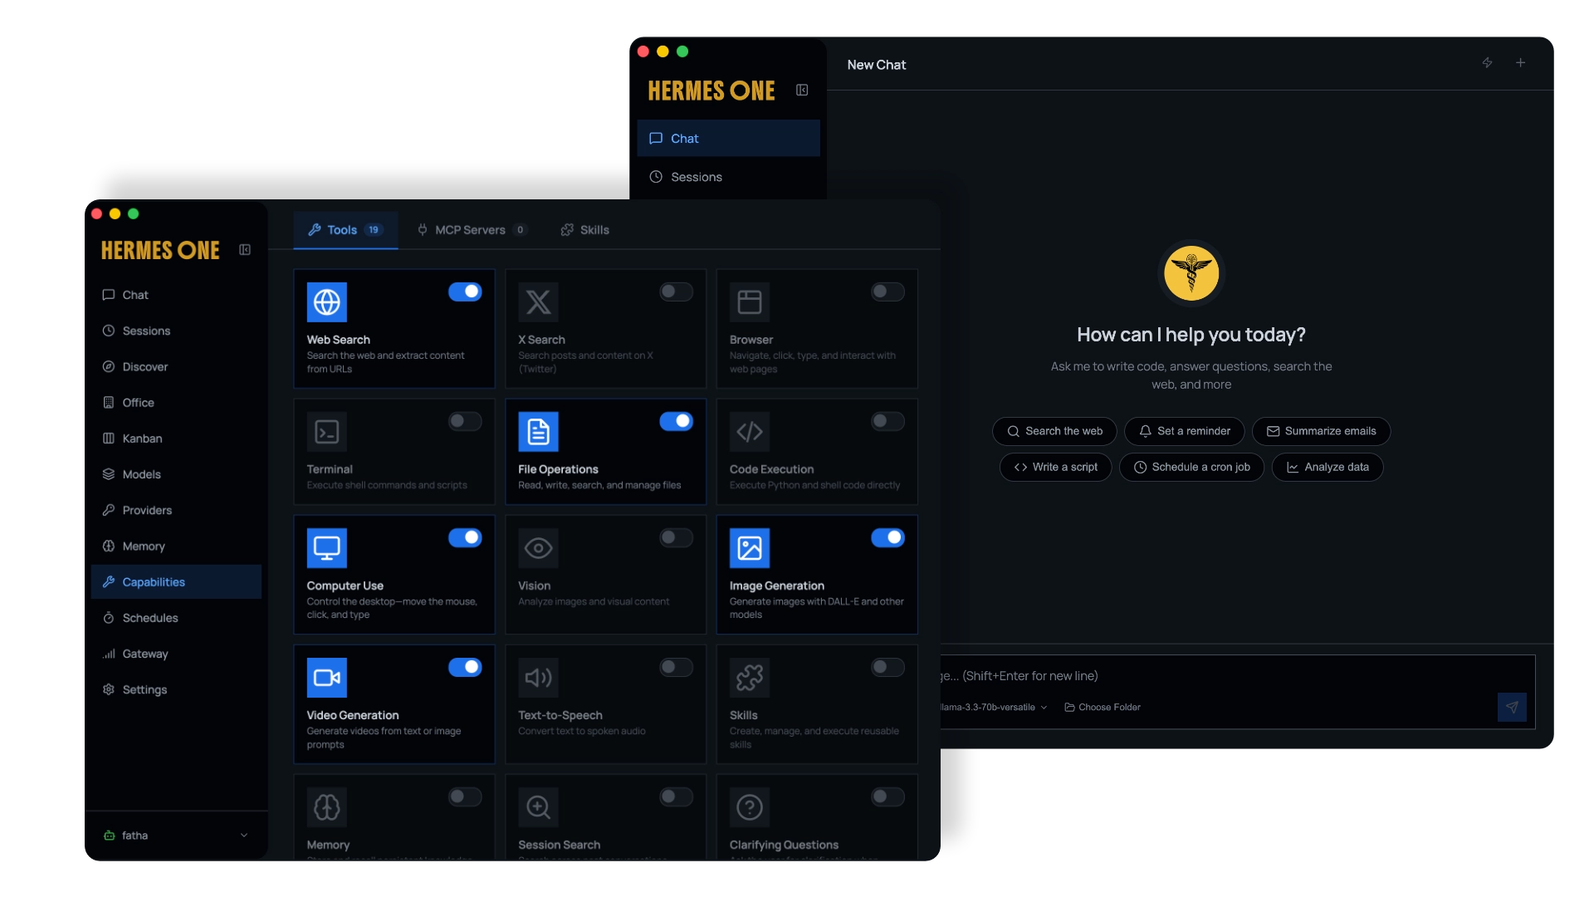The image size is (1594, 897).
Task: Click the Skills puzzle icon in tools grid
Action: (750, 677)
